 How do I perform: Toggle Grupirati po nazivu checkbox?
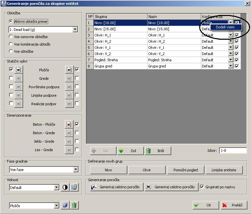pos(202,187)
